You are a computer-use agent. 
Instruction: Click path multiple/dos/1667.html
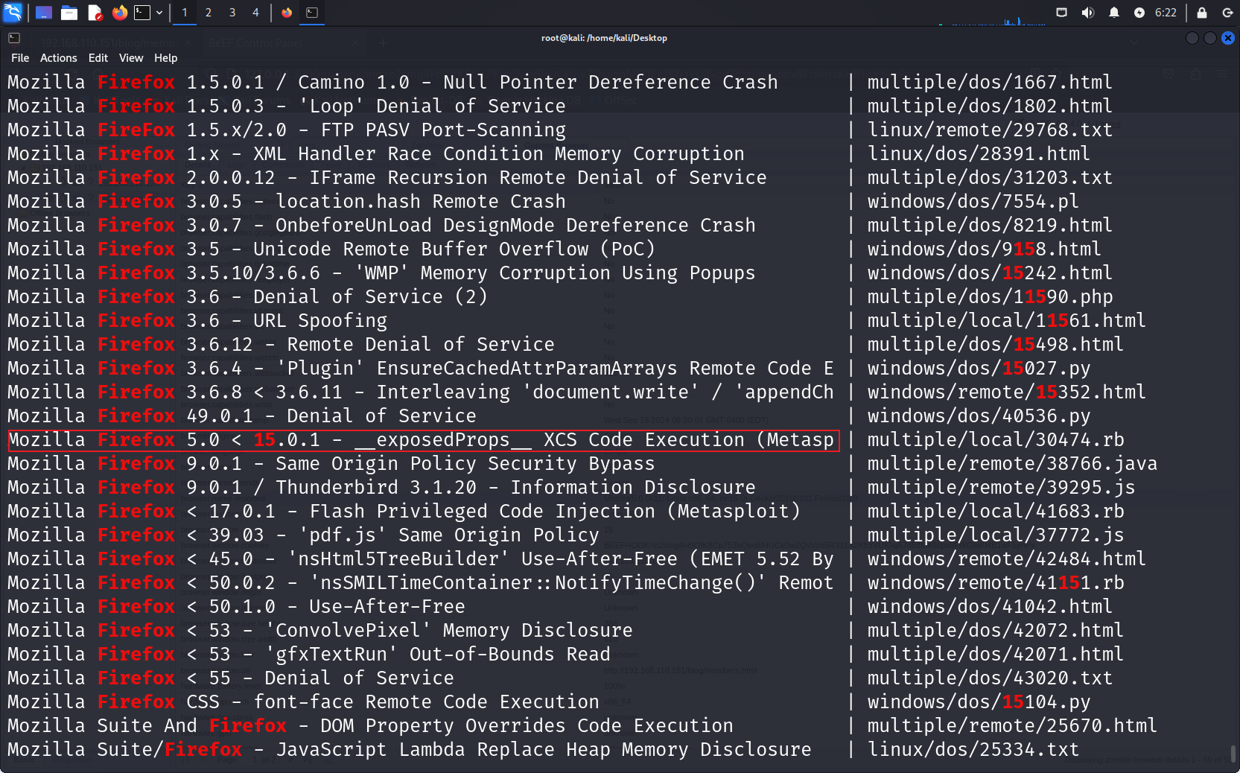990,82
